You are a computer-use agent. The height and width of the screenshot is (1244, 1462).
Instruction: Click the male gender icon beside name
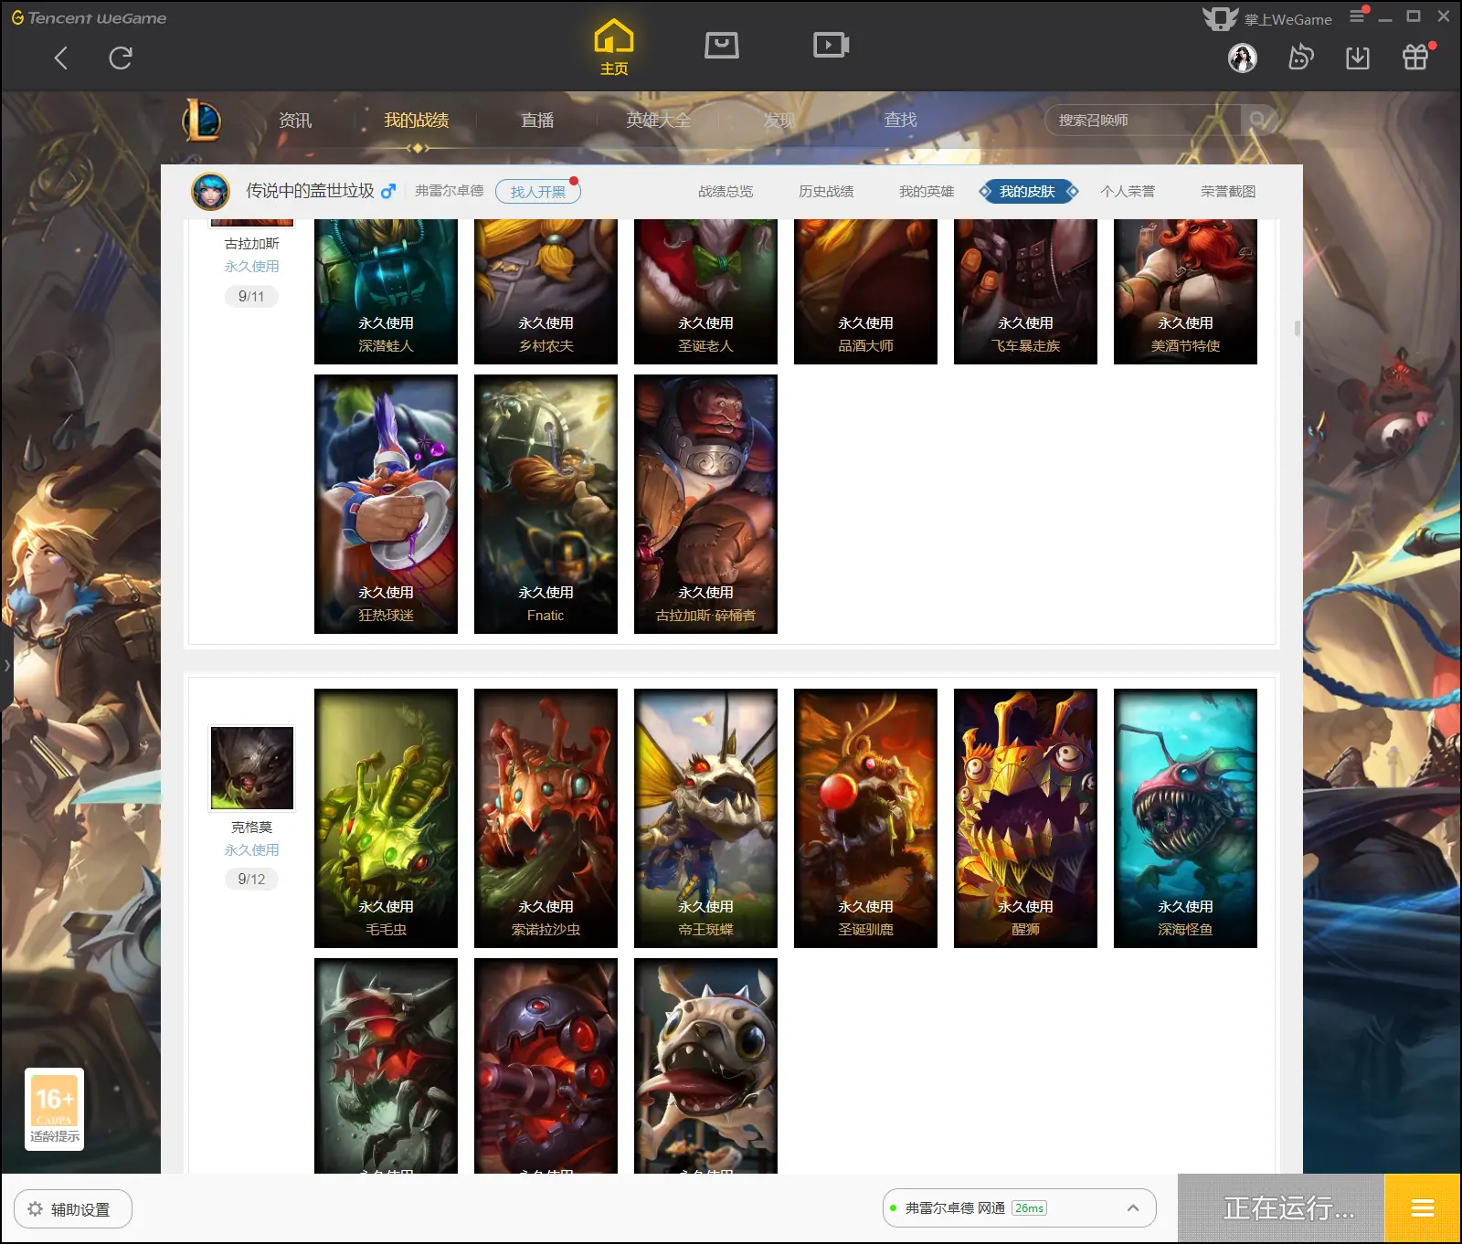[388, 191]
